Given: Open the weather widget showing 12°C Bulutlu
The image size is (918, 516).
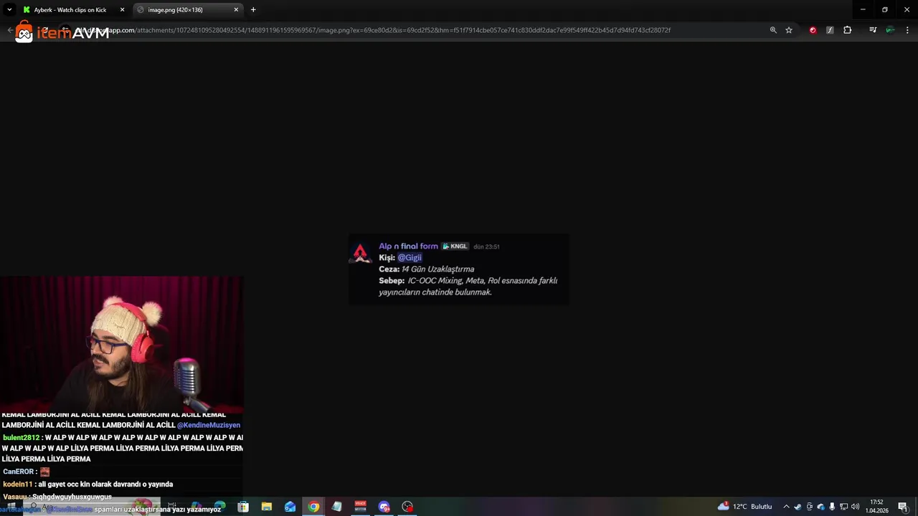Looking at the screenshot, I should coord(744,507).
